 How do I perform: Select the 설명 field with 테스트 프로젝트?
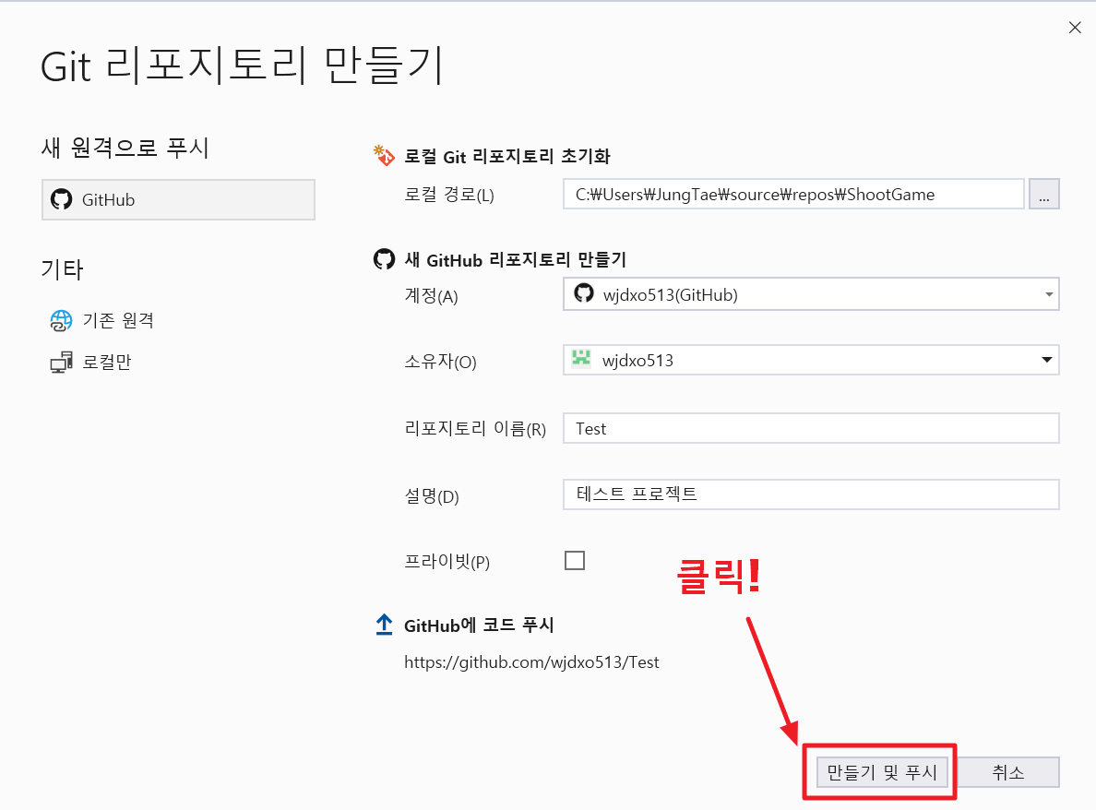(811, 494)
